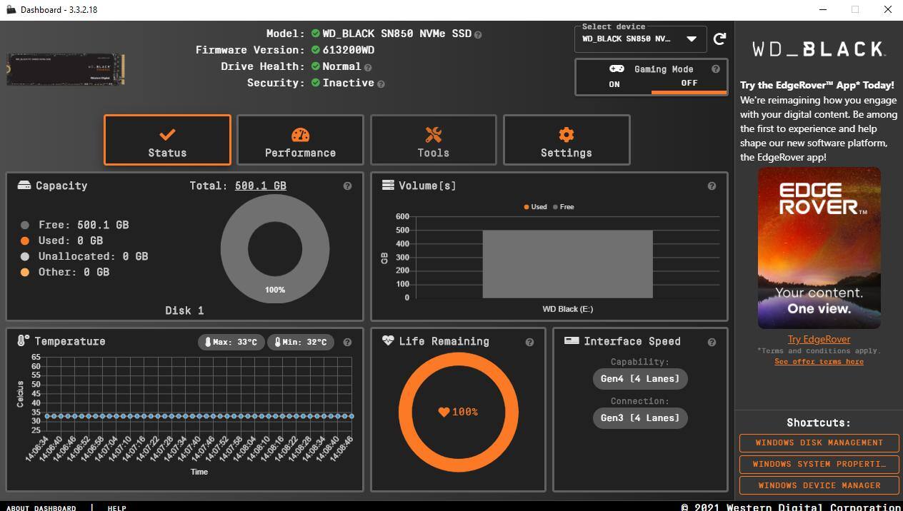Open the Performance tab
903x511 pixels.
coord(300,141)
